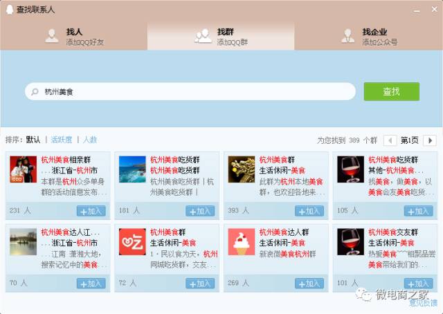Open the 杭州美食相亲群 avatar thumbnail
Viewport: 443px width, 314px height.
(23, 169)
